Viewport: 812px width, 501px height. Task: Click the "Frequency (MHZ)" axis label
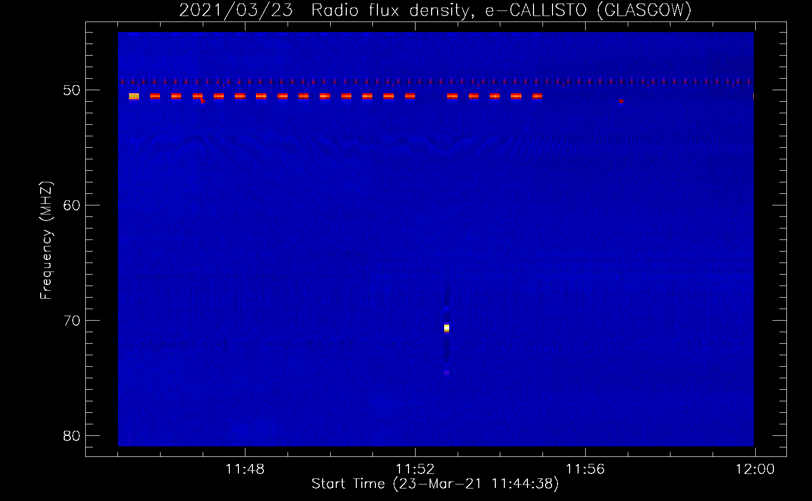(46, 241)
